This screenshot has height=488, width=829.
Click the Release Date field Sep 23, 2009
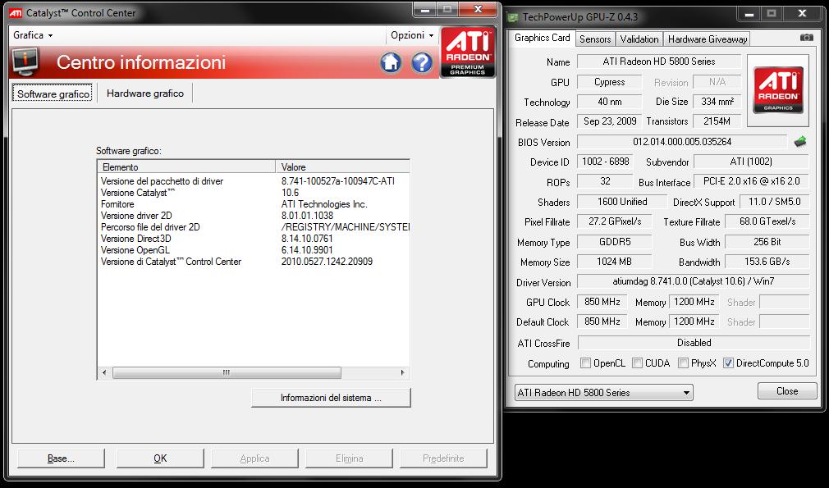click(x=610, y=121)
